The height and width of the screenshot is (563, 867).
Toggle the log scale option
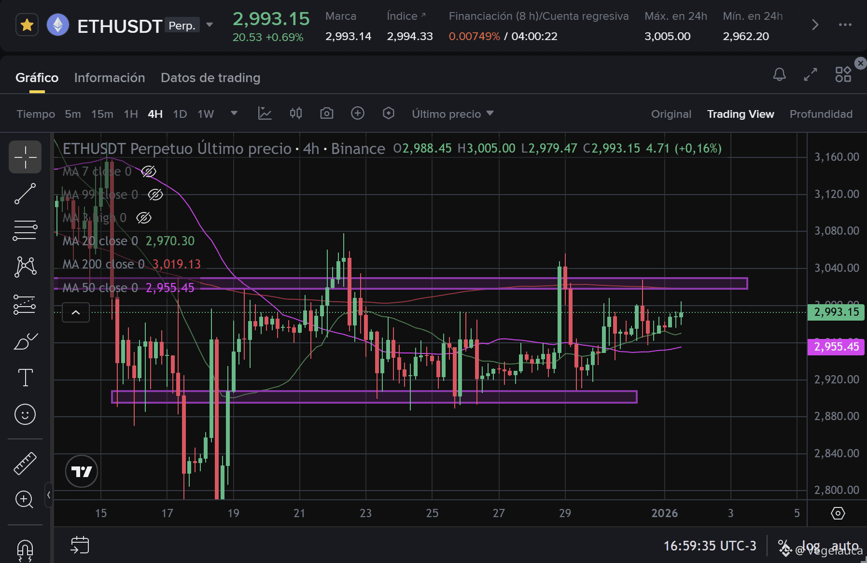pos(811,546)
